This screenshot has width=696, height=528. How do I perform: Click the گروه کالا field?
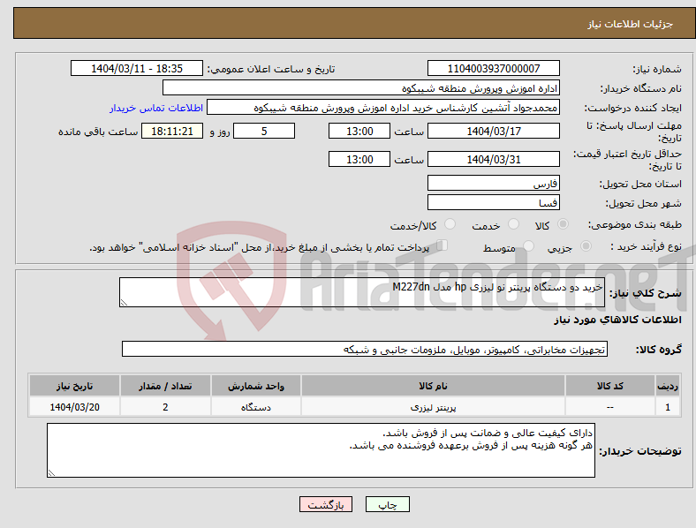coord(365,349)
